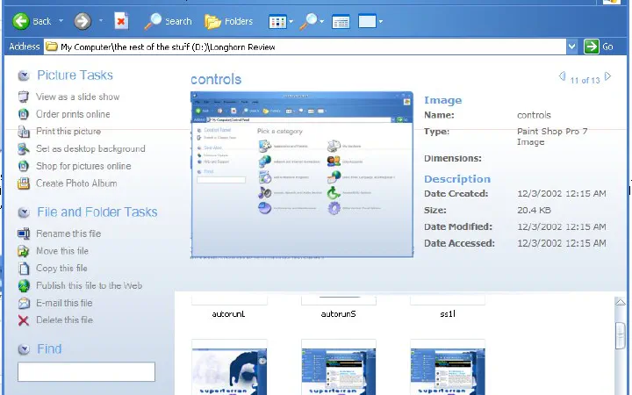The image size is (632, 395).
Task: Click E-mail this file
Action: (64, 303)
